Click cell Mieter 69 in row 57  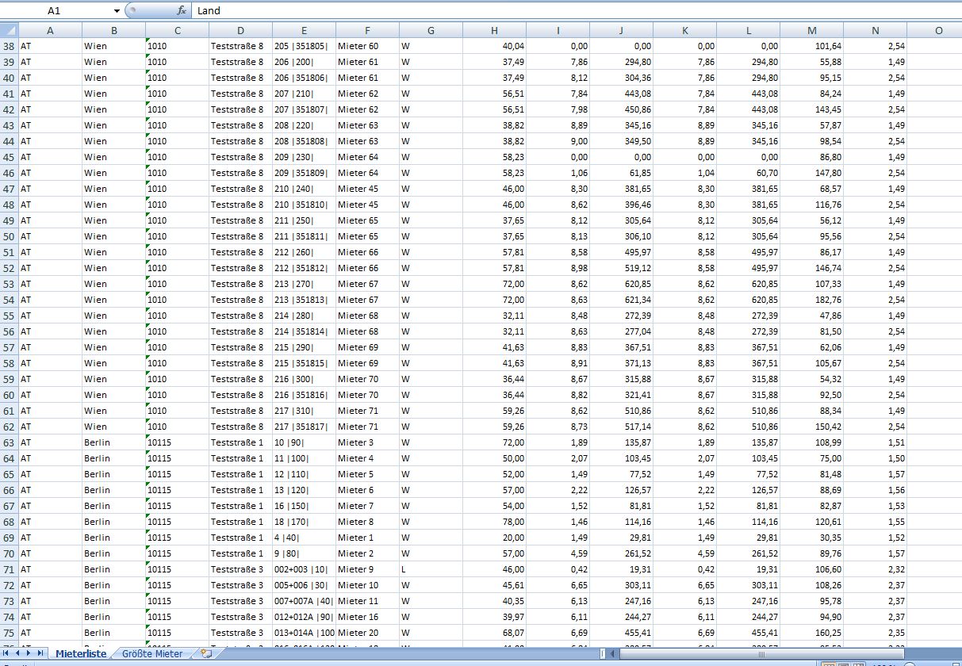[x=367, y=347]
